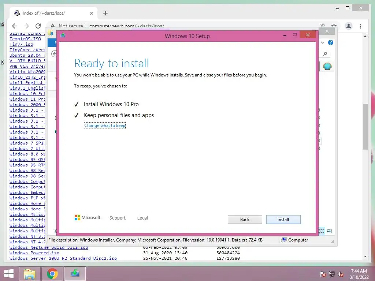Open the Windows 11 Pro link
375x281 pixels.
[x=27, y=99]
